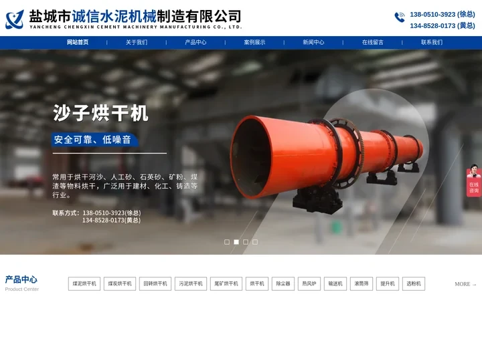
Task: Open 网站首页 in navigation bar
Action: pos(78,42)
